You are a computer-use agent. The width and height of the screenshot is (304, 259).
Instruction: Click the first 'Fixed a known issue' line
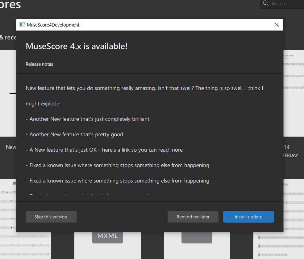coord(118,166)
